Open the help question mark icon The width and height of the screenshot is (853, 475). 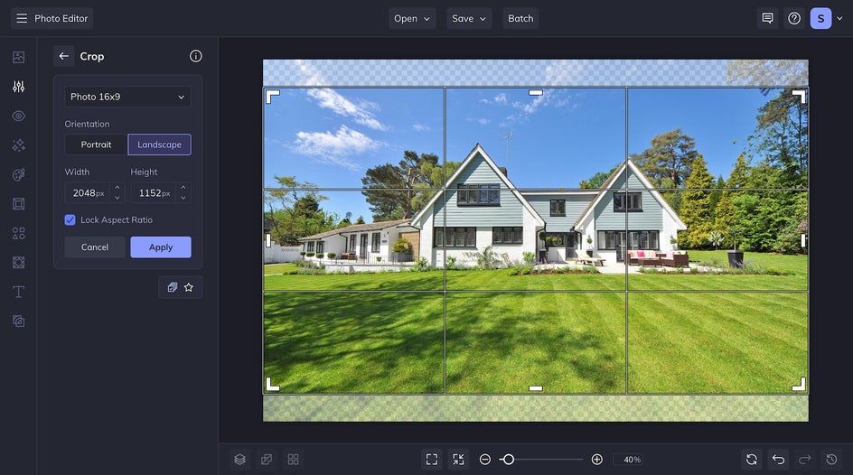point(794,18)
